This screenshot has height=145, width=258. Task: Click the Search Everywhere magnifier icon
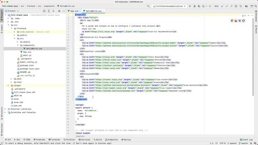coord(256,6)
